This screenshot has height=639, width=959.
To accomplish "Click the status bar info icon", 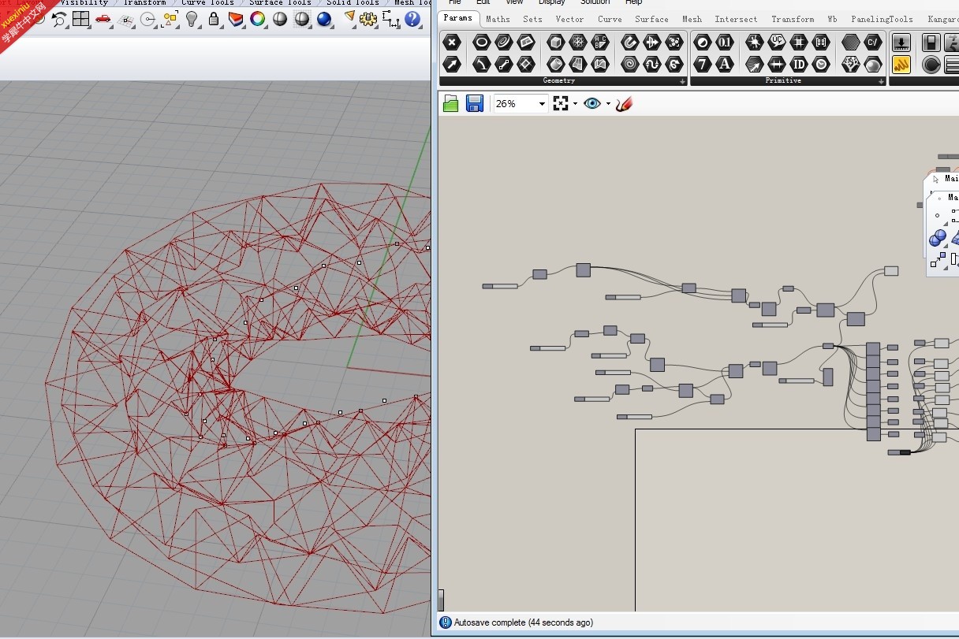I will tap(446, 622).
